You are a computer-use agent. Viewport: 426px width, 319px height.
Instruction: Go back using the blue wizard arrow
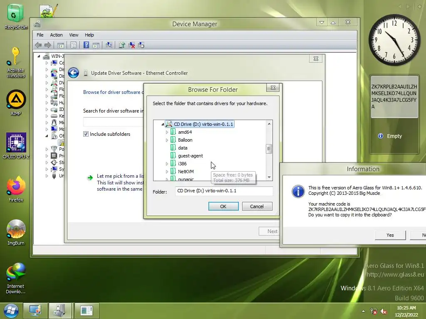(73, 73)
